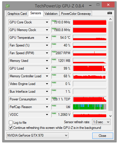Click the scrollbar down arrow

pos(110,116)
